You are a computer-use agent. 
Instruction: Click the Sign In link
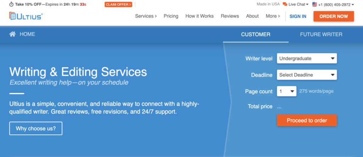(298, 16)
